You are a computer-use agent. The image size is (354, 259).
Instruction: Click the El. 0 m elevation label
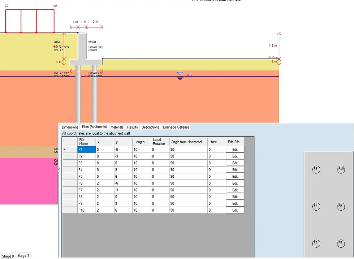click(272, 57)
